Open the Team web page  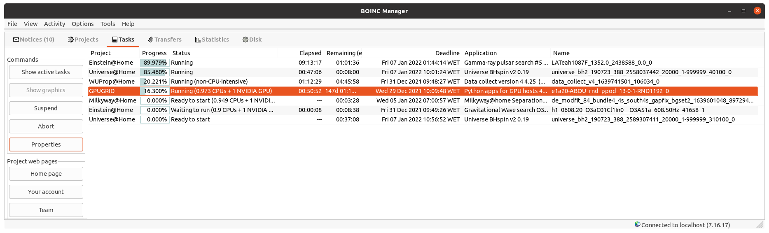click(46, 210)
